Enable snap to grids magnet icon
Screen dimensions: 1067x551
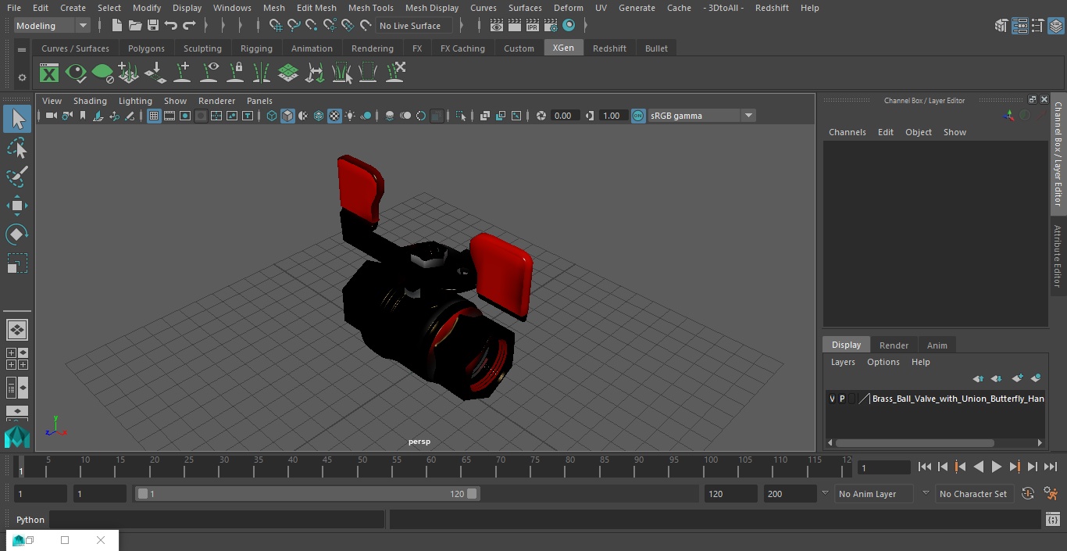[x=275, y=26]
